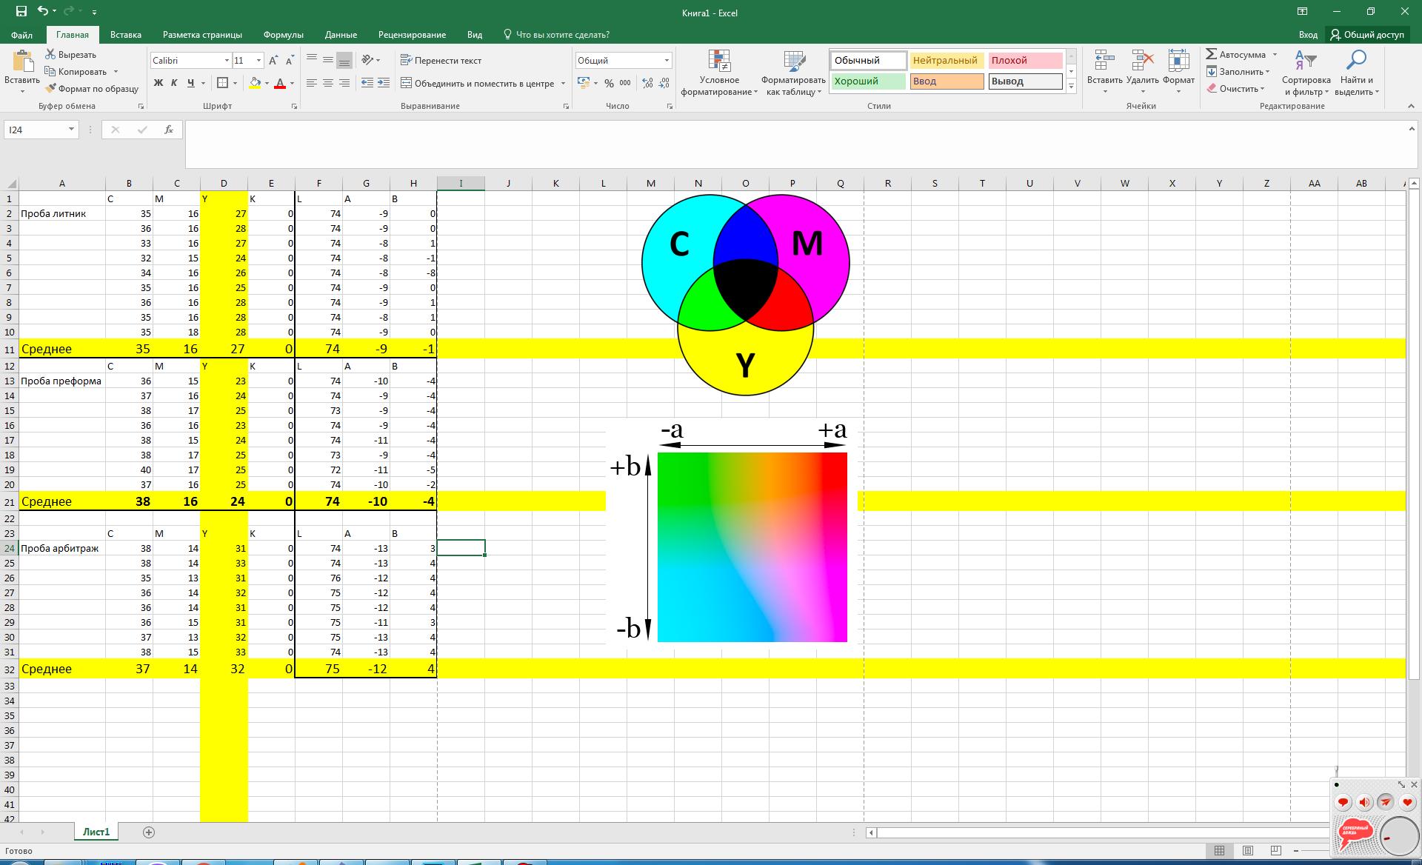1422x865 pixels.
Task: Click the insert function fx icon
Action: coord(169,130)
